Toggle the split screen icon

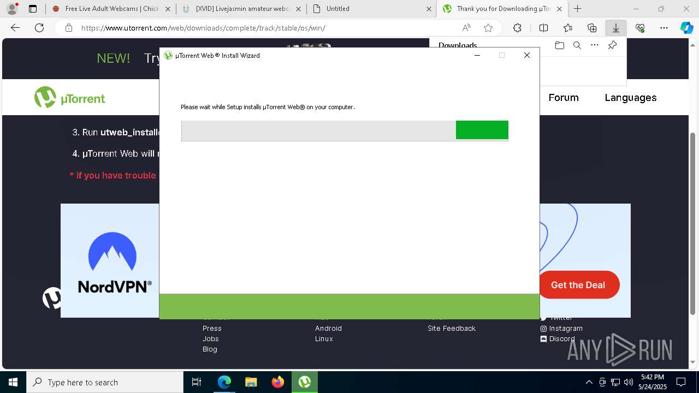(x=543, y=28)
